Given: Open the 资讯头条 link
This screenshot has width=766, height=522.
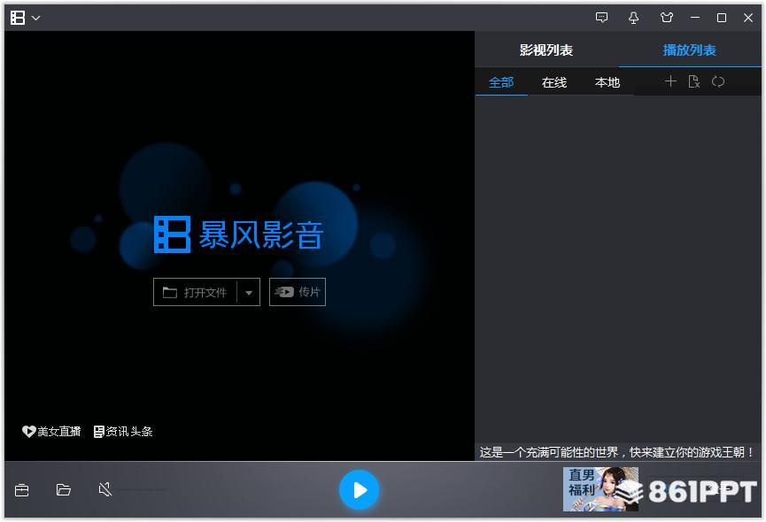Looking at the screenshot, I should click(x=123, y=431).
